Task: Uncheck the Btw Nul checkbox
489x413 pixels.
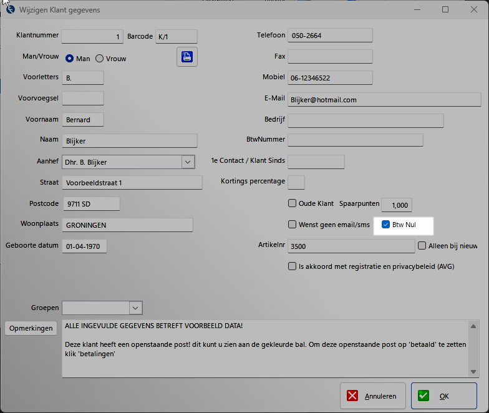Action: [385, 225]
